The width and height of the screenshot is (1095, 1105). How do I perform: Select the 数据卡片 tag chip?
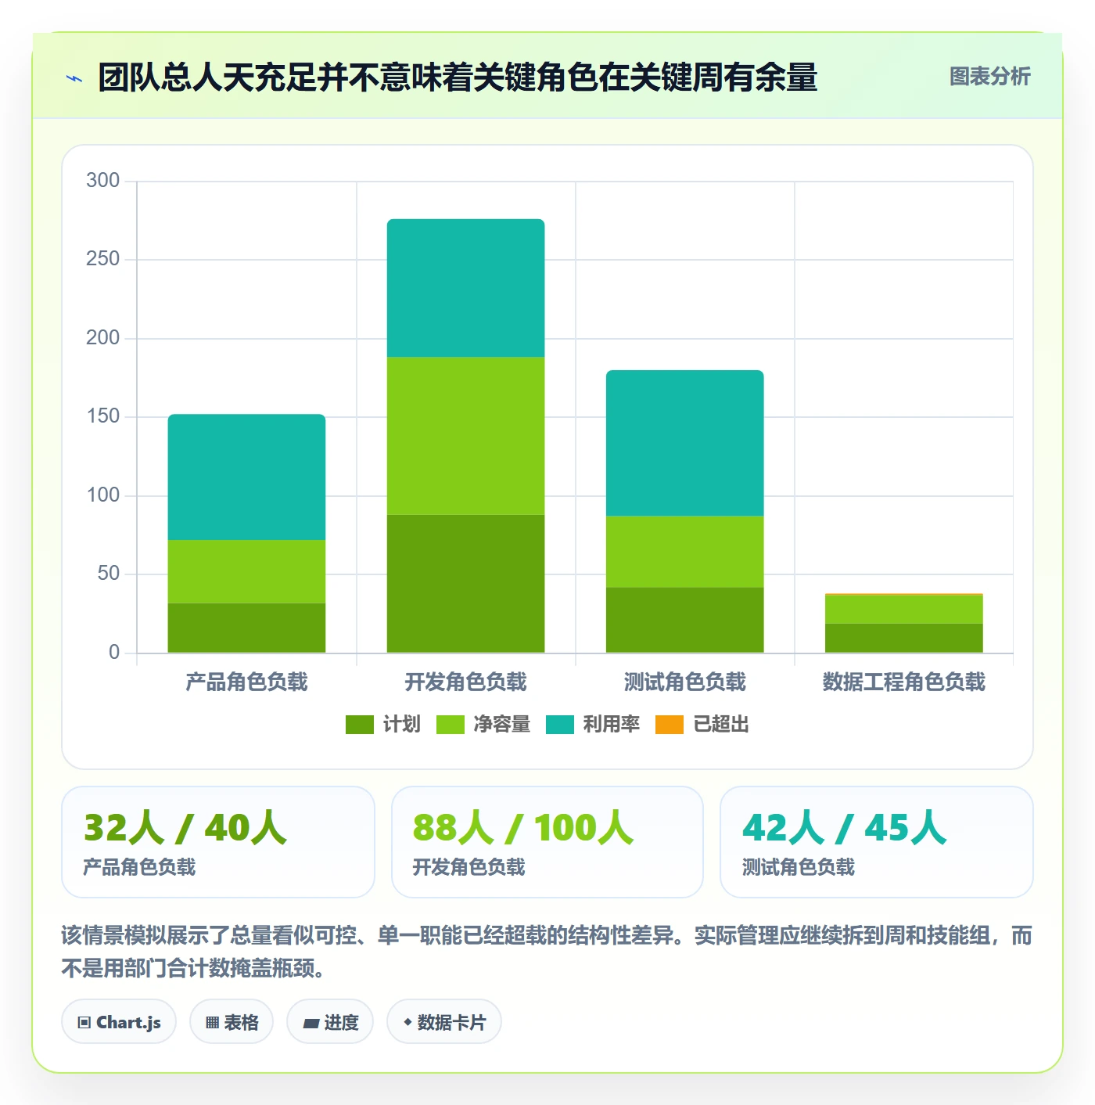coord(444,1022)
